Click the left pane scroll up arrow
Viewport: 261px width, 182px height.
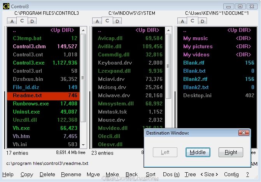(x=83, y=30)
